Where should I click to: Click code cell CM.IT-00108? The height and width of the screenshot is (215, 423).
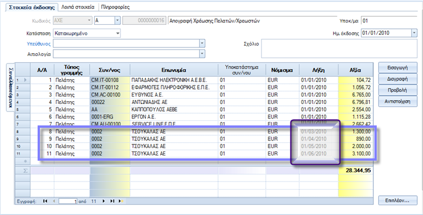(109, 80)
